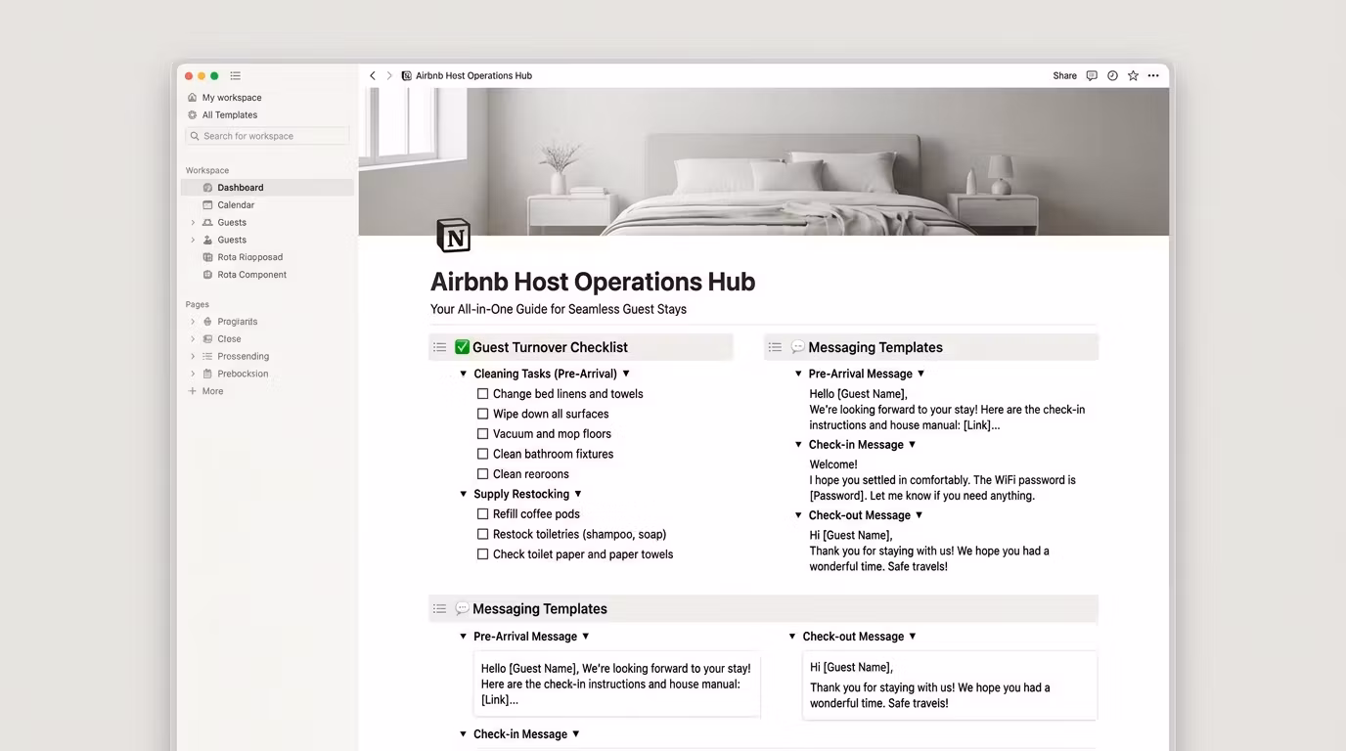Image resolution: width=1346 pixels, height=751 pixels.
Task: Toggle the sidebar with the list icon beside window controls
Action: pyautogui.click(x=236, y=75)
